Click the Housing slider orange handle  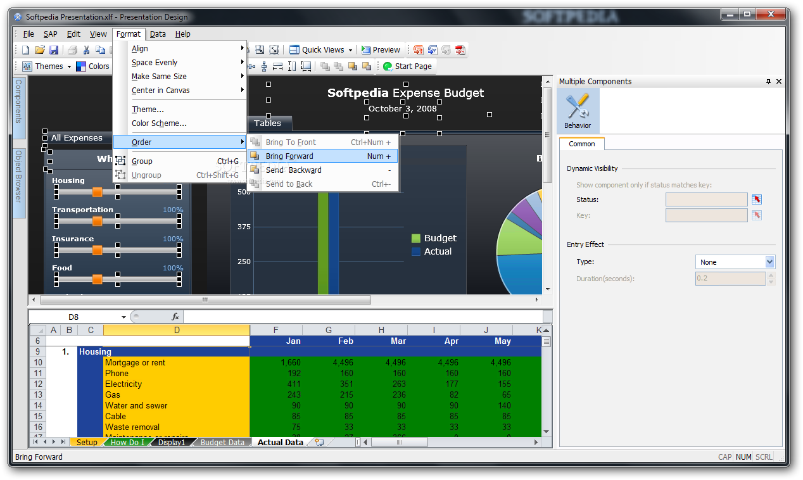pos(97,192)
